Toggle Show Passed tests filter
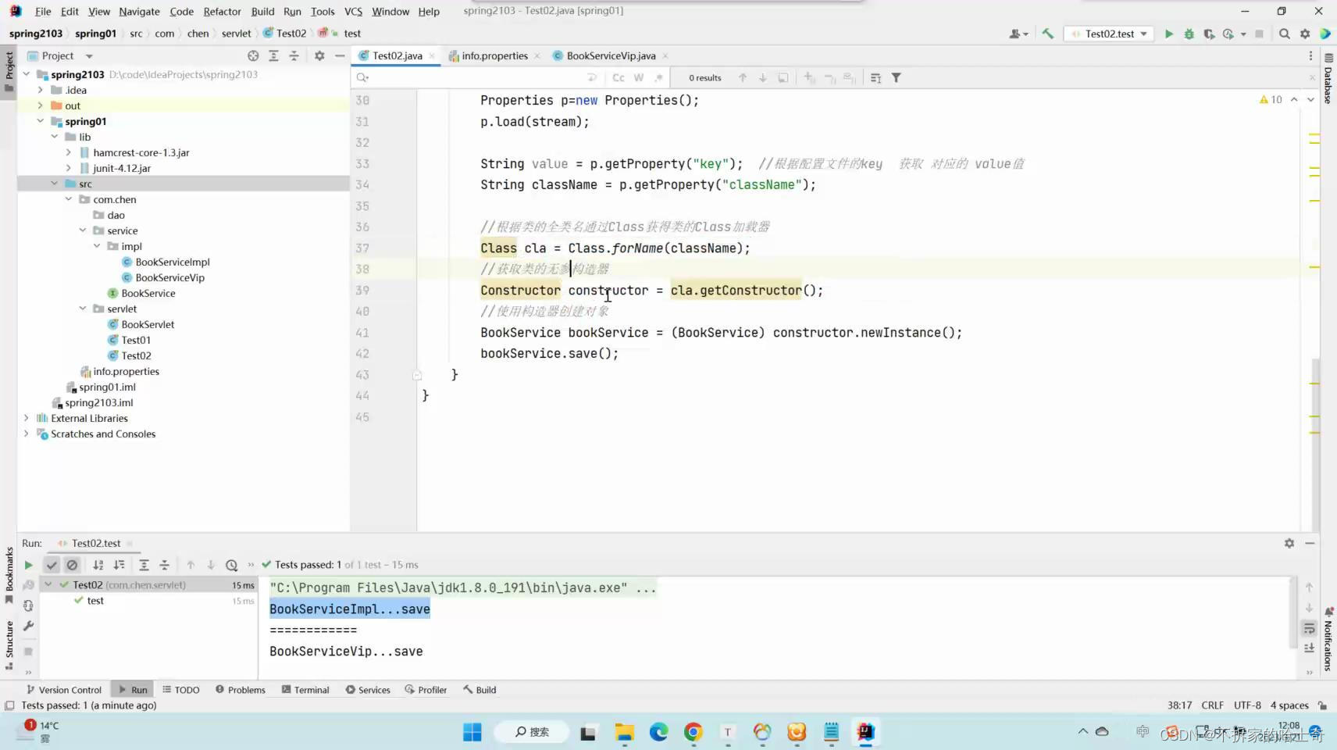Image resolution: width=1337 pixels, height=750 pixels. [52, 564]
